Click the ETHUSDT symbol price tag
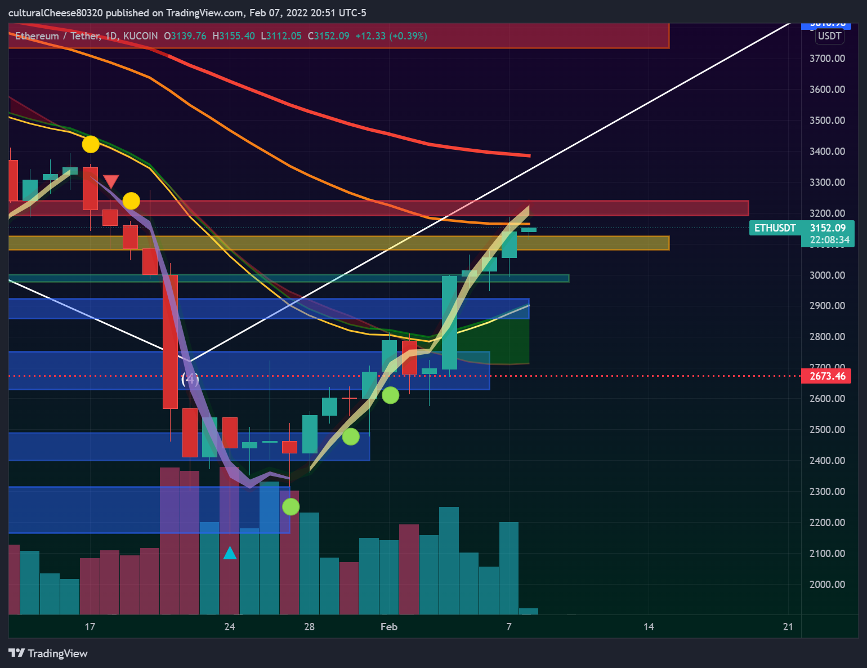The height and width of the screenshot is (668, 867). tap(775, 228)
